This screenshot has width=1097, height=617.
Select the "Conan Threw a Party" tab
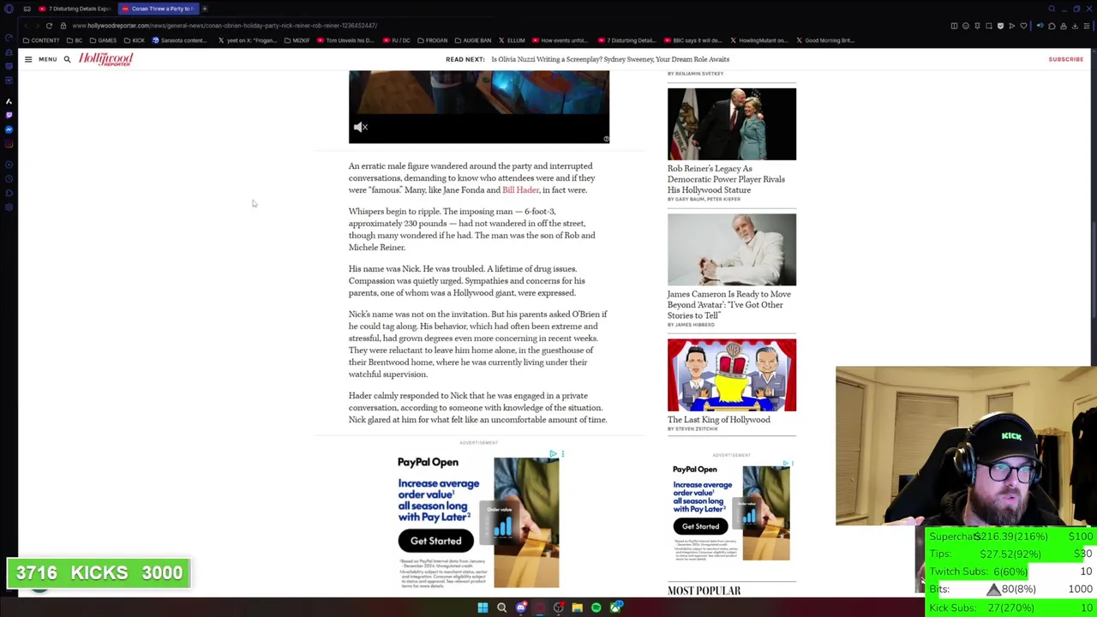[157, 9]
